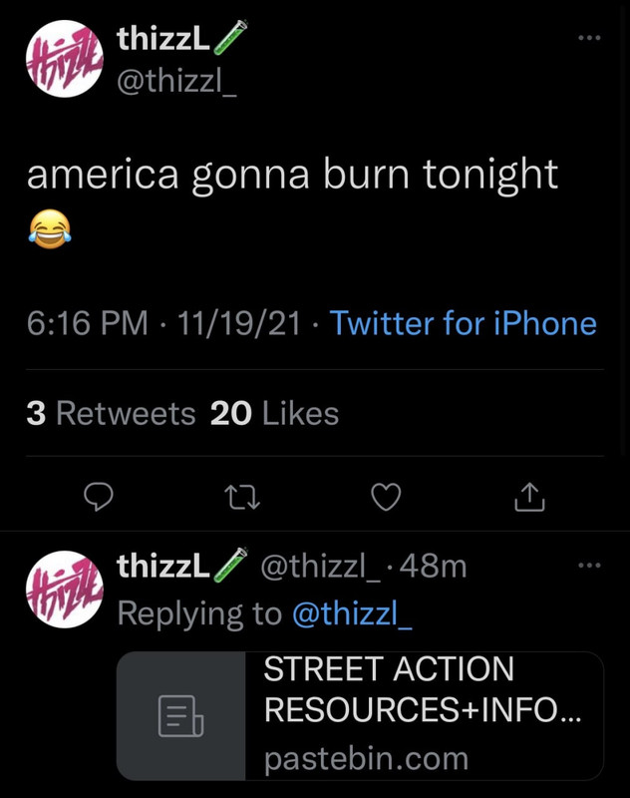The image size is (630, 798).
Task: Click the @thizzl_ mention in Replying to
Action: pyautogui.click(x=351, y=613)
